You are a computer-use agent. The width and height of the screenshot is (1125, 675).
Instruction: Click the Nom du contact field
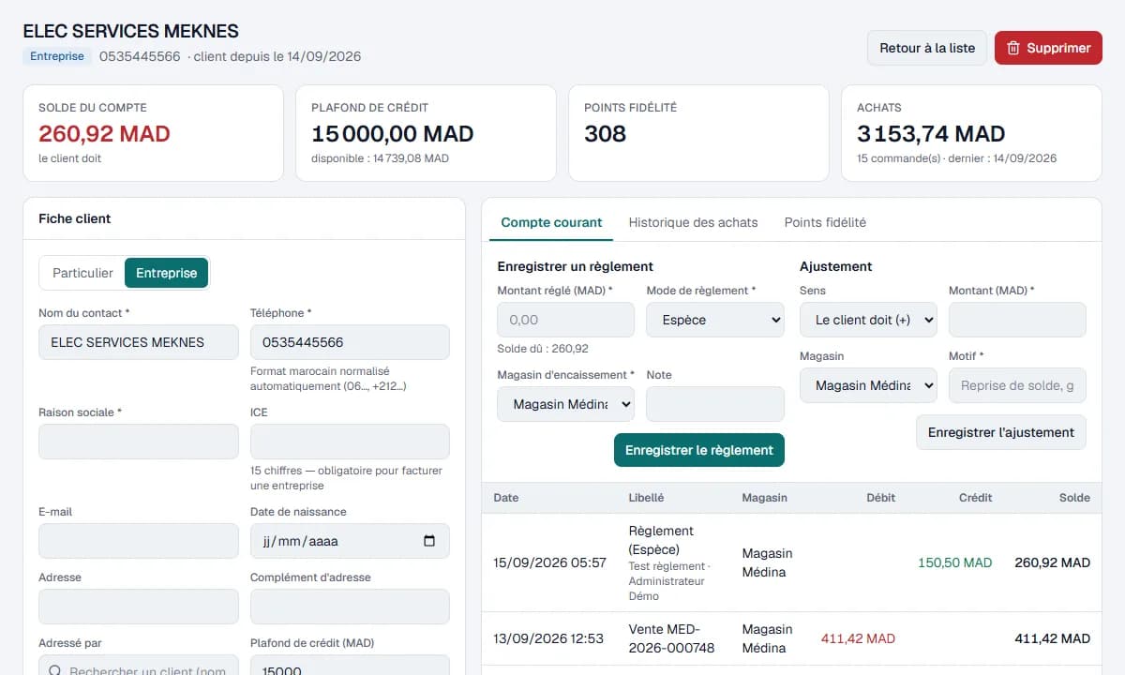[x=139, y=342]
